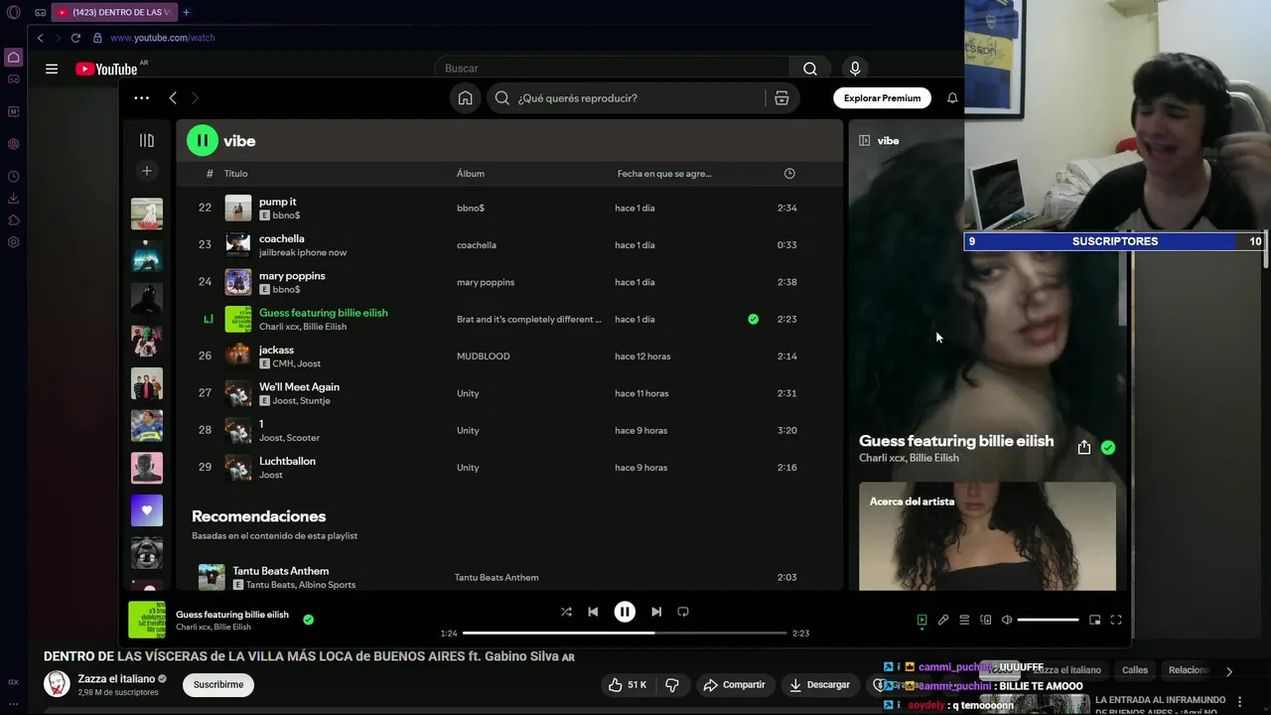Like the video with 51 K
The width and height of the screenshot is (1271, 715).
pos(628,684)
